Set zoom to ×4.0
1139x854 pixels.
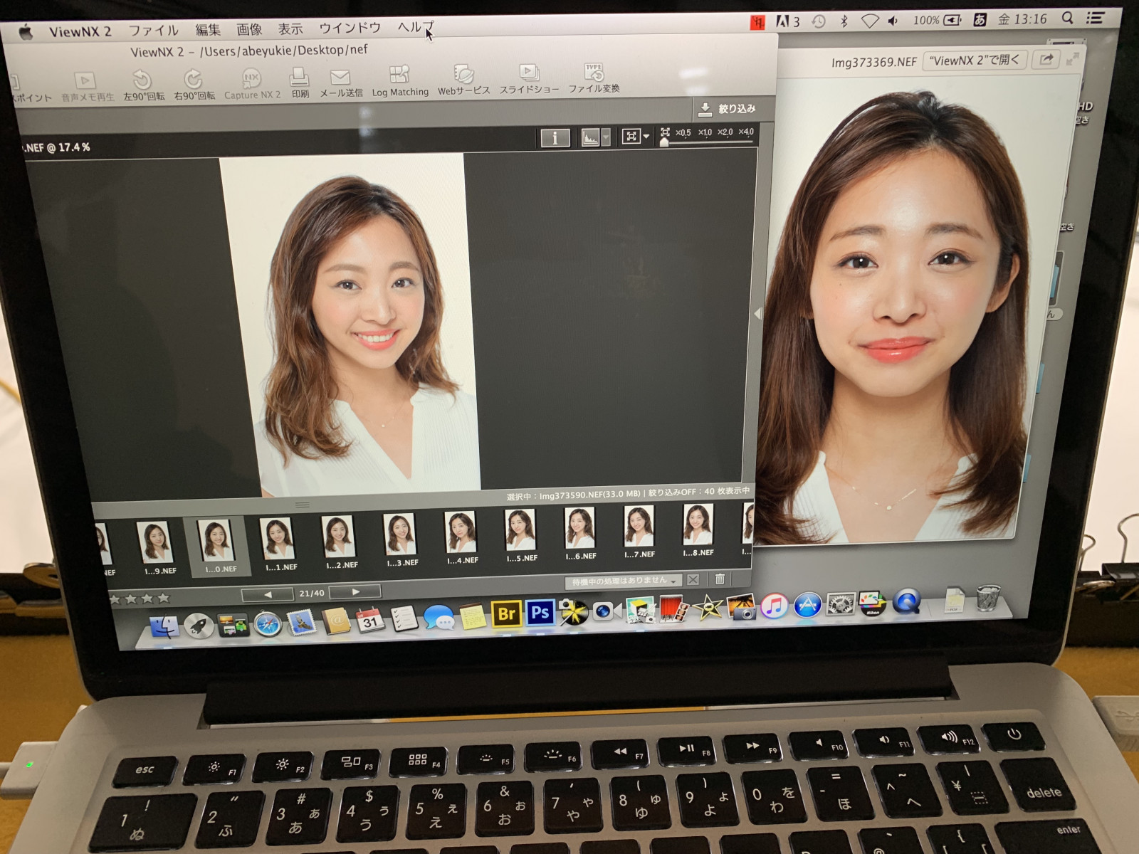click(745, 132)
